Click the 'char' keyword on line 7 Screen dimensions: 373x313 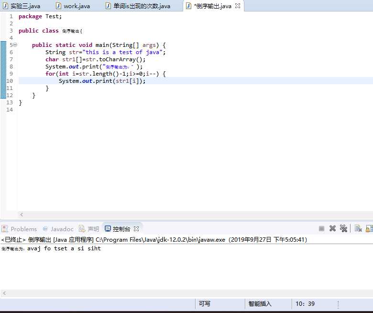[x=52, y=59]
